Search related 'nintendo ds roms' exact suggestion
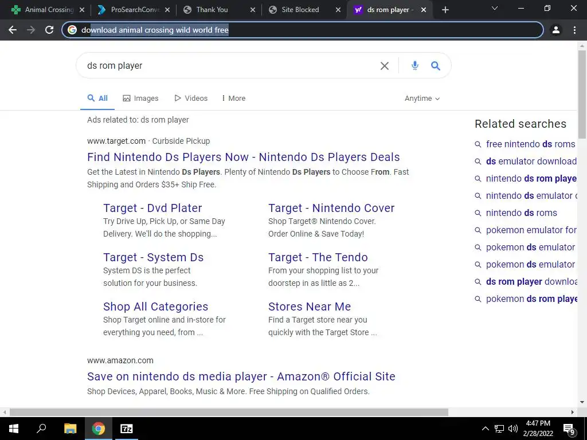Screen dimensions: 587x440 click(522, 213)
